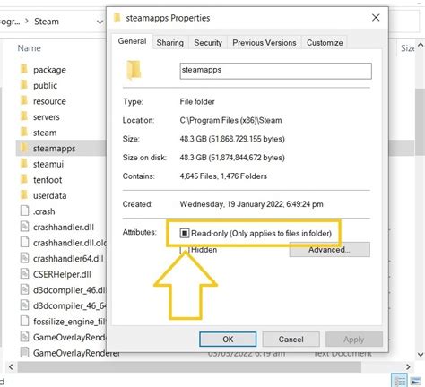Viewport: 425px width, 387px height.
Task: Click the fossilize_engine_fil file icon
Action: 24,321
